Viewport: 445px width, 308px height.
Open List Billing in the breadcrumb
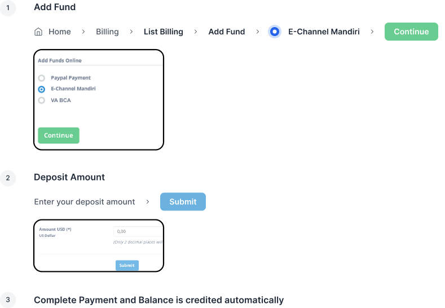tap(164, 32)
